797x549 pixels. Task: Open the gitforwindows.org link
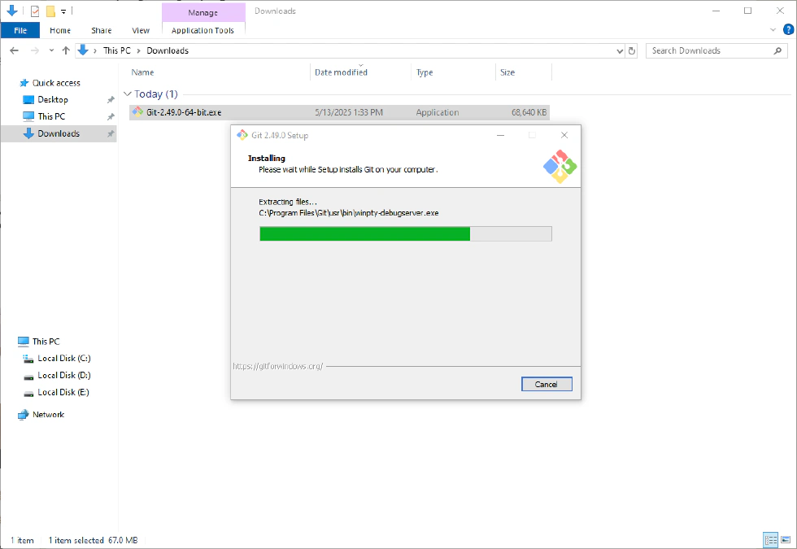coord(277,366)
